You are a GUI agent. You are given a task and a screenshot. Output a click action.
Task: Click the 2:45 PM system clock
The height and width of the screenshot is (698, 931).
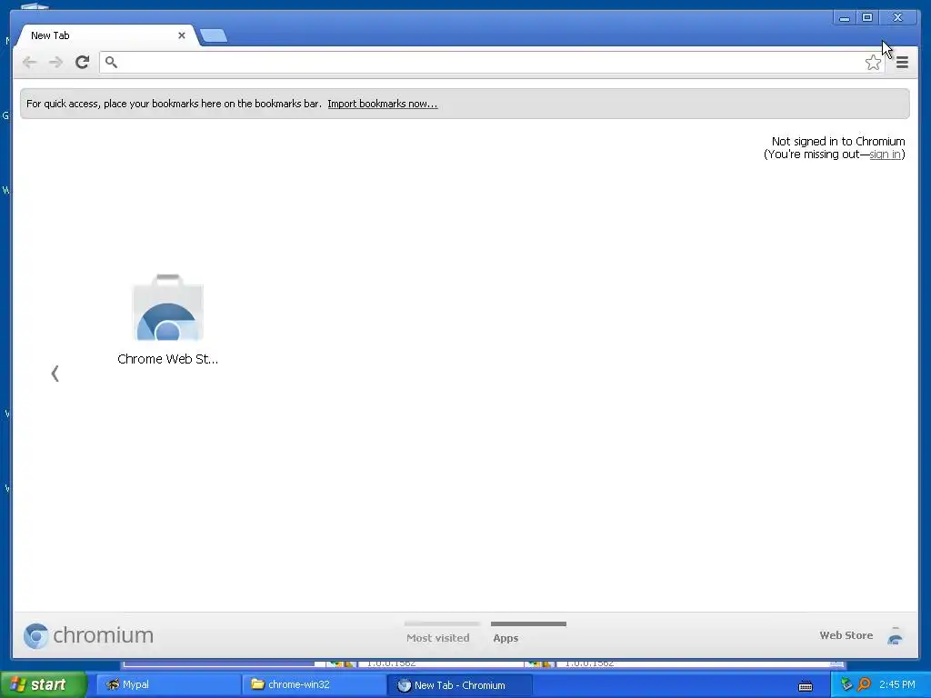click(897, 685)
